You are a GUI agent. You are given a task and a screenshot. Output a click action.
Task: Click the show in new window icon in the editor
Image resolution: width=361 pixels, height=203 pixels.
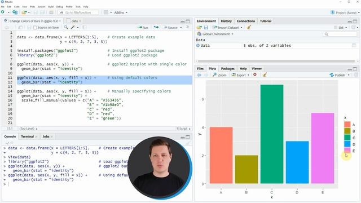[x=20, y=28]
